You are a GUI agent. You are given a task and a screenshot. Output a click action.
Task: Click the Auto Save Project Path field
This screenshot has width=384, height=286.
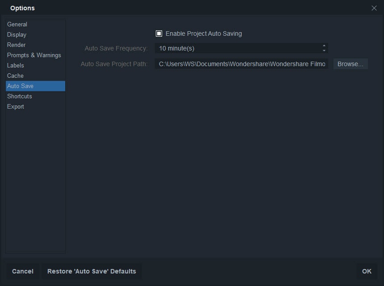[x=242, y=64]
